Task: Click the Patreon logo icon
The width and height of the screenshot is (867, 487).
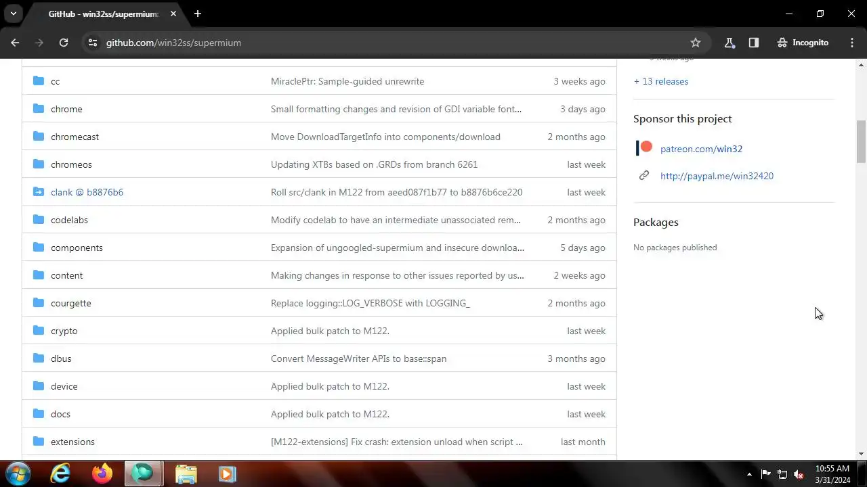Action: [644, 148]
